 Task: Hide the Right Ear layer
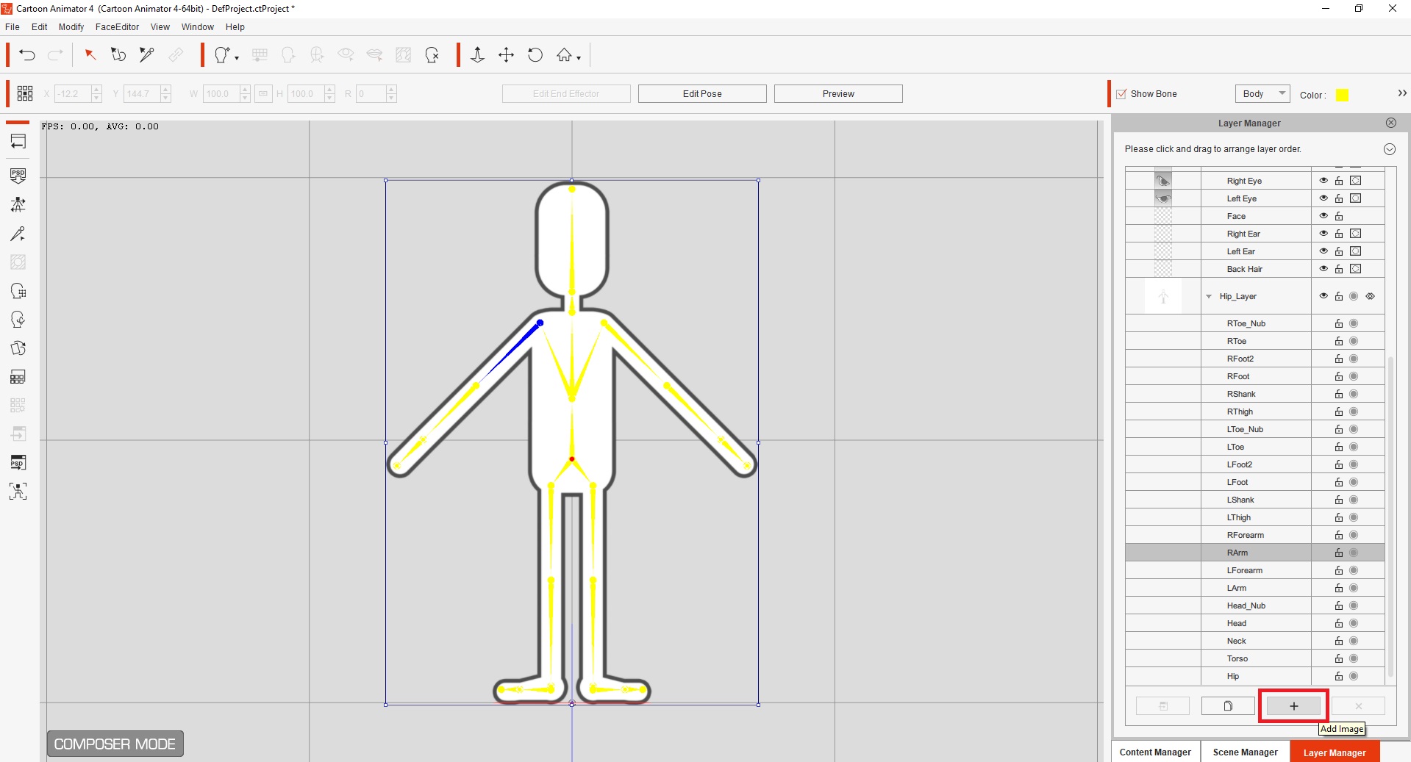(x=1324, y=234)
